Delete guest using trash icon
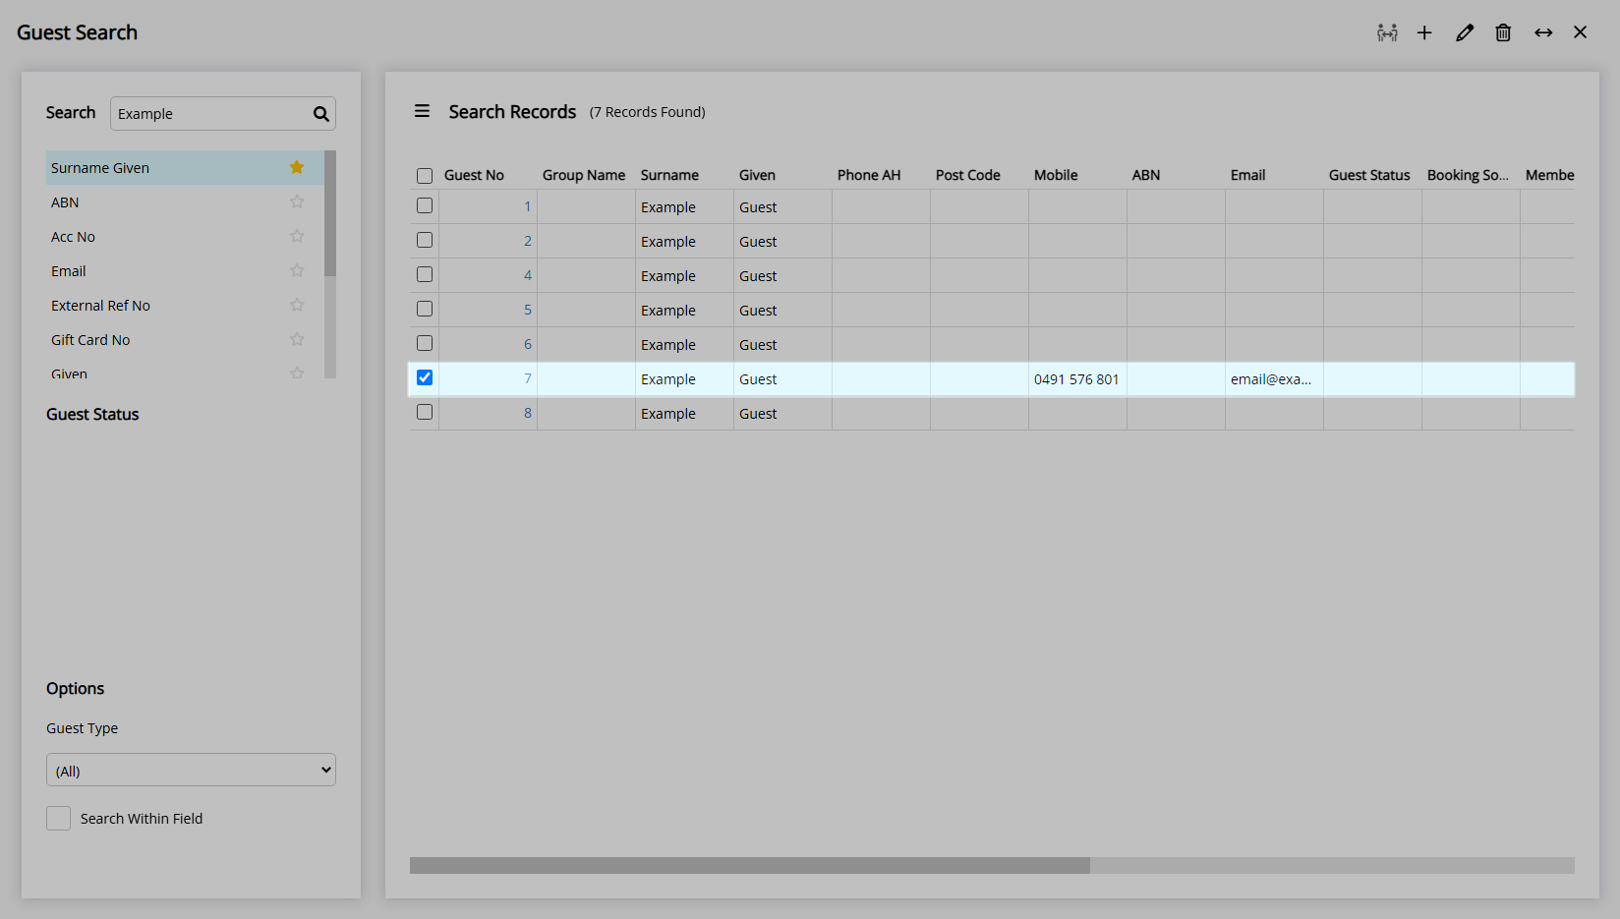The width and height of the screenshot is (1620, 919). (1503, 32)
